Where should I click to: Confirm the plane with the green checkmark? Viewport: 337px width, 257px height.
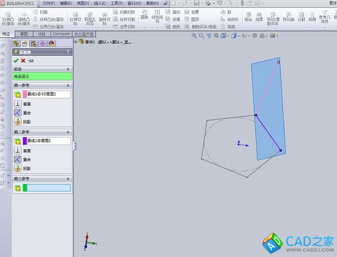[x=16, y=60]
